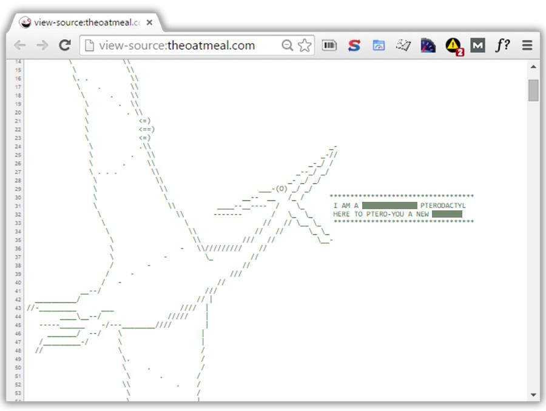The width and height of the screenshot is (546, 411).
Task: Bookmark this page with the star icon
Action: pyautogui.click(x=305, y=45)
